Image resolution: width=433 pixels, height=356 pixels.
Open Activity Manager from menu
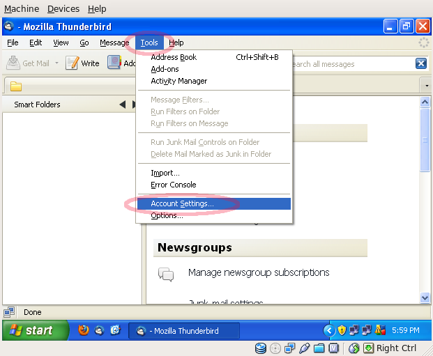(214, 81)
